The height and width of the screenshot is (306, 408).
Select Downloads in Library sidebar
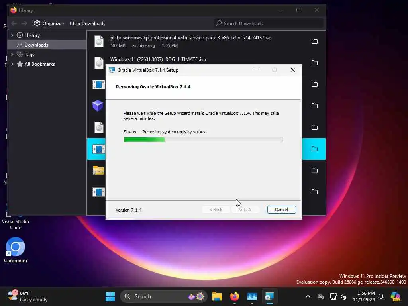47,45
